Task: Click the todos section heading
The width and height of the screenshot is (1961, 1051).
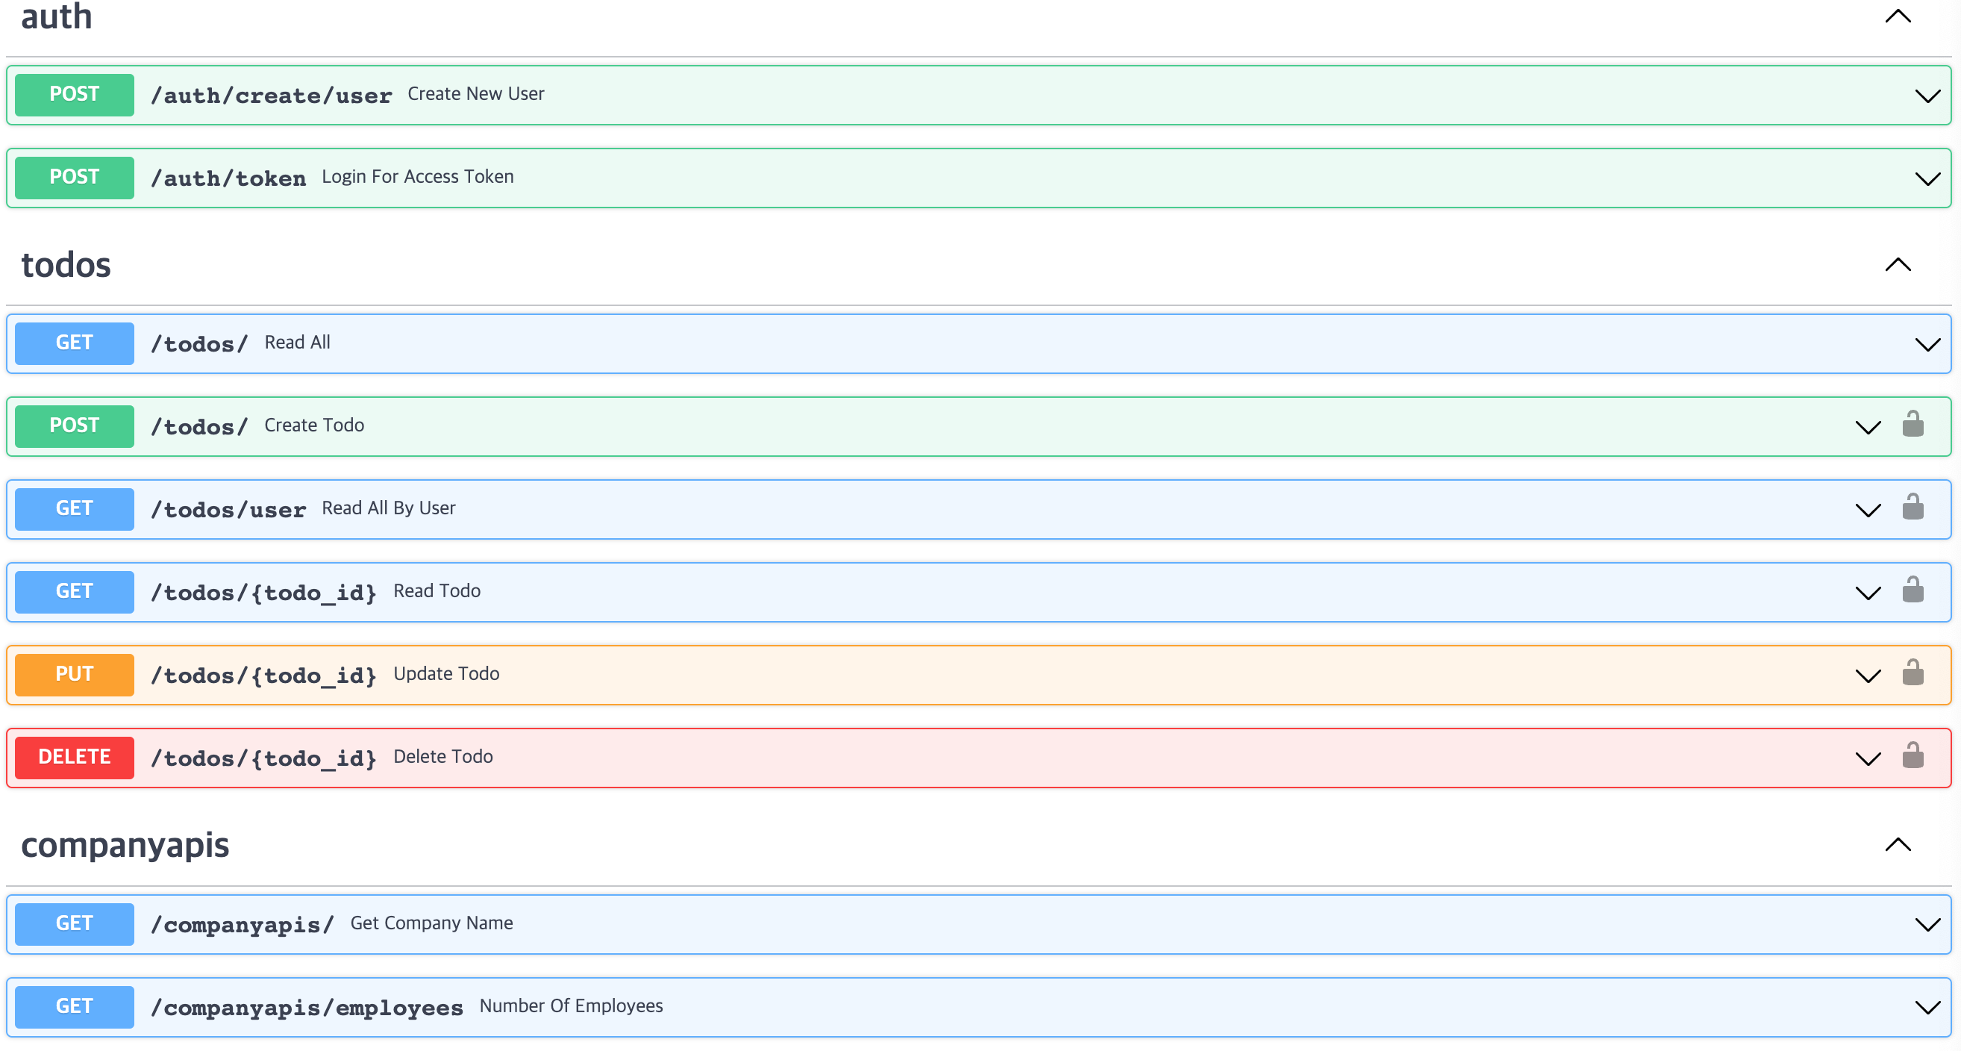Action: 66,265
